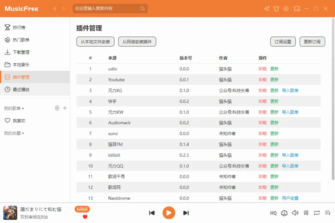Toggle desktop lyrics 词 icon
This screenshot has height=223, width=335.
coord(306,213)
